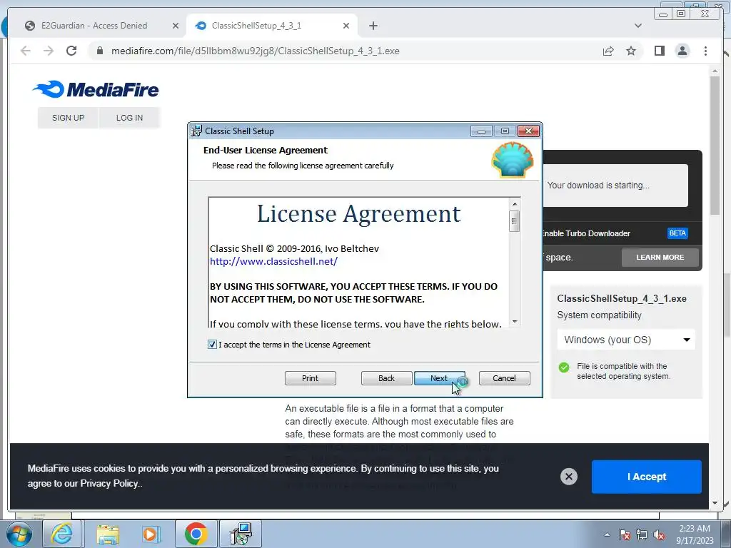Open the share page icon
731x548 pixels.
click(x=608, y=51)
